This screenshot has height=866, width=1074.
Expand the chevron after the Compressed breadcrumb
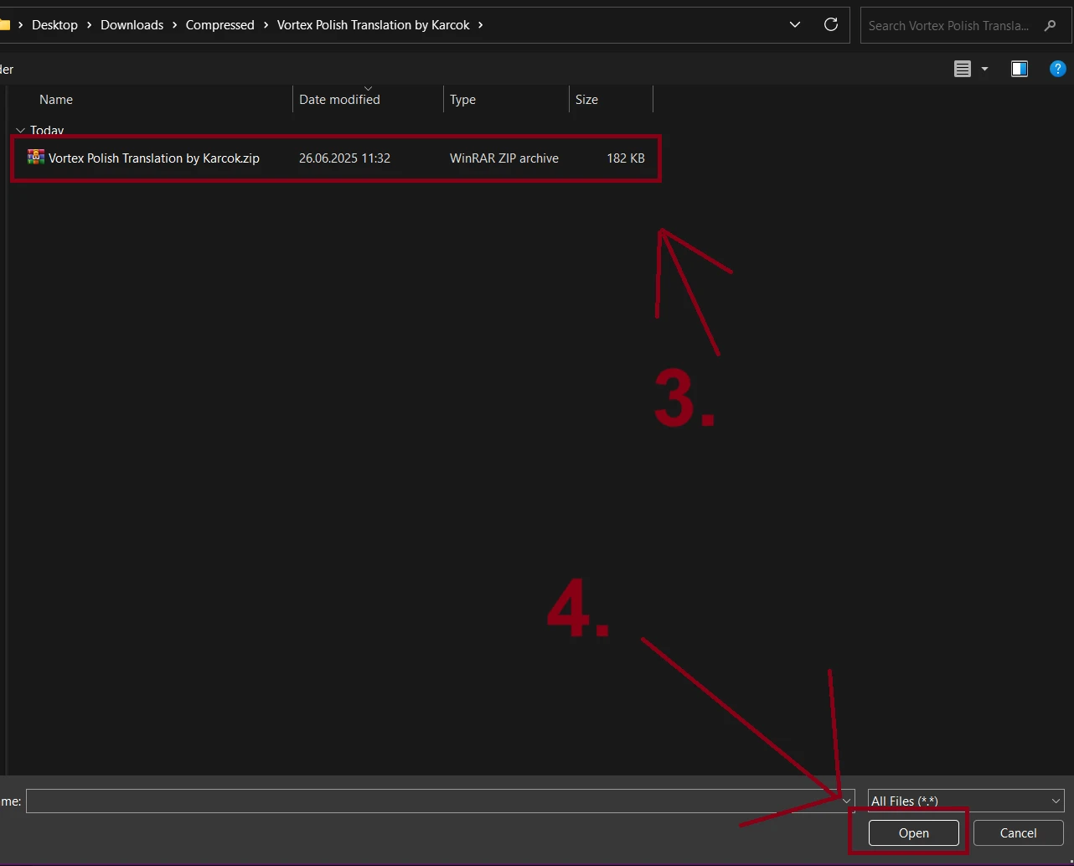pyautogui.click(x=266, y=25)
